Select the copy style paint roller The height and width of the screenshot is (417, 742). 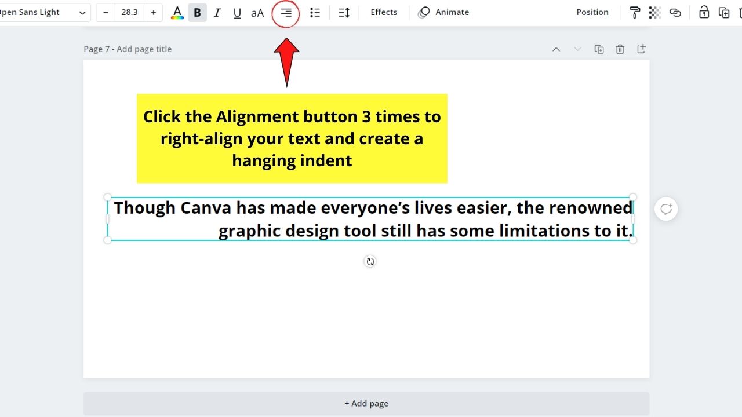tap(635, 13)
